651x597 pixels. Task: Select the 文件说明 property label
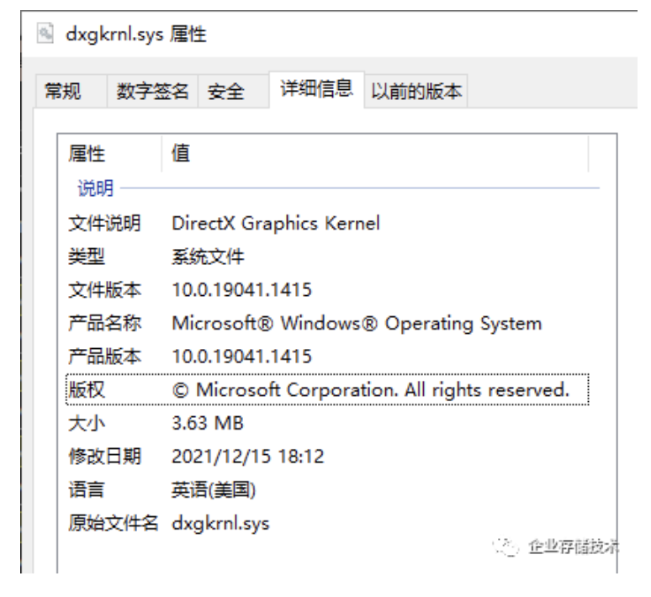pos(104,224)
